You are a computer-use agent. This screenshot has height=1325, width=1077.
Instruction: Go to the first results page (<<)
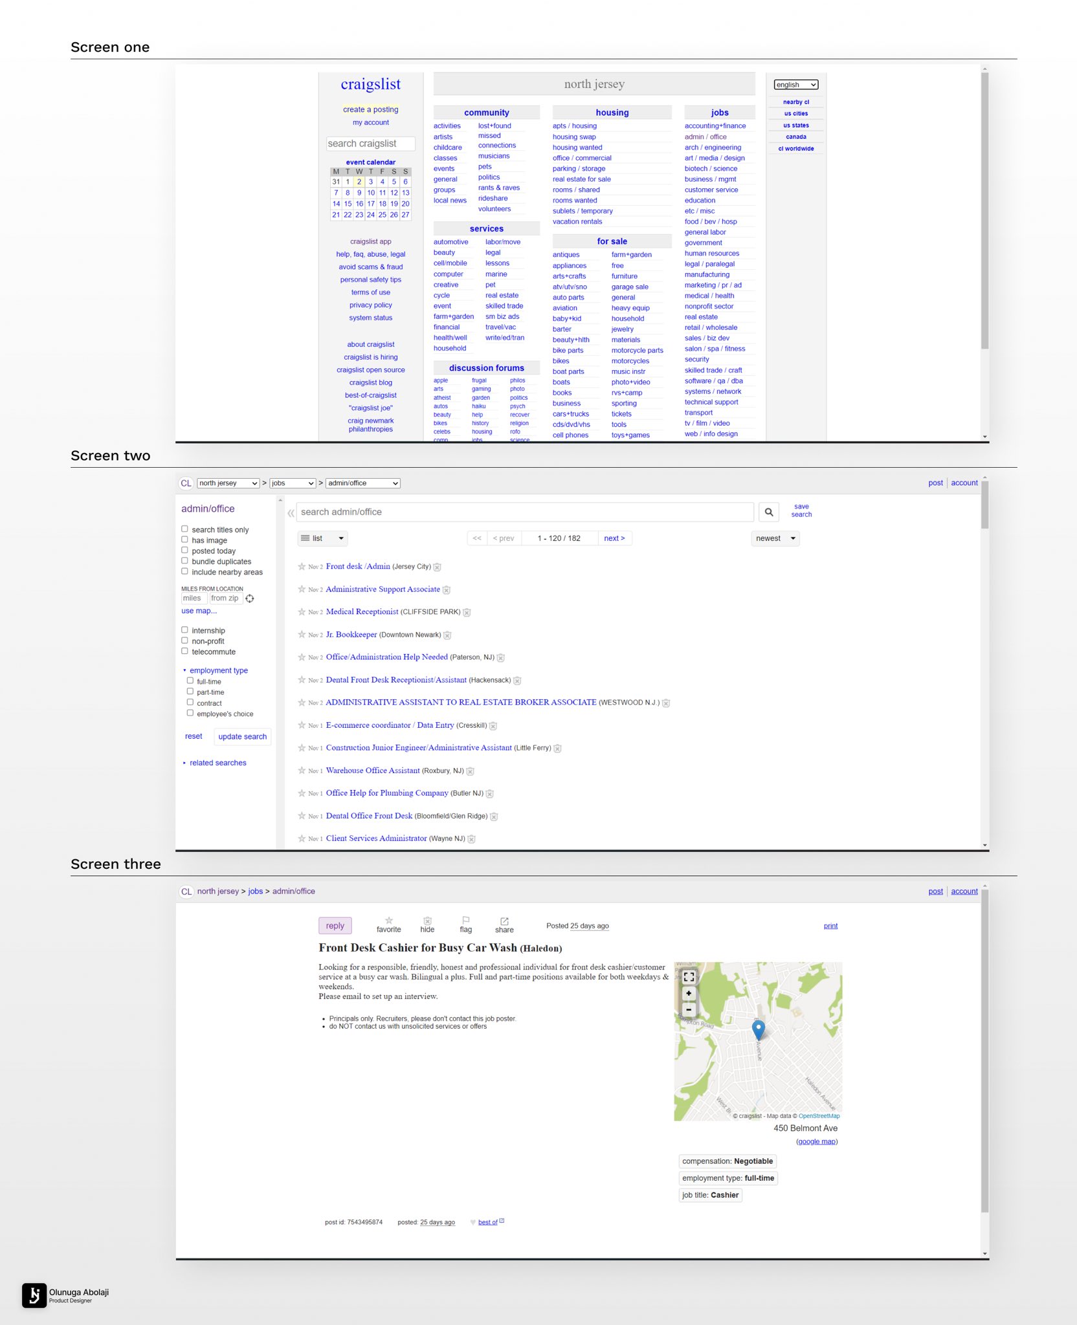click(477, 538)
